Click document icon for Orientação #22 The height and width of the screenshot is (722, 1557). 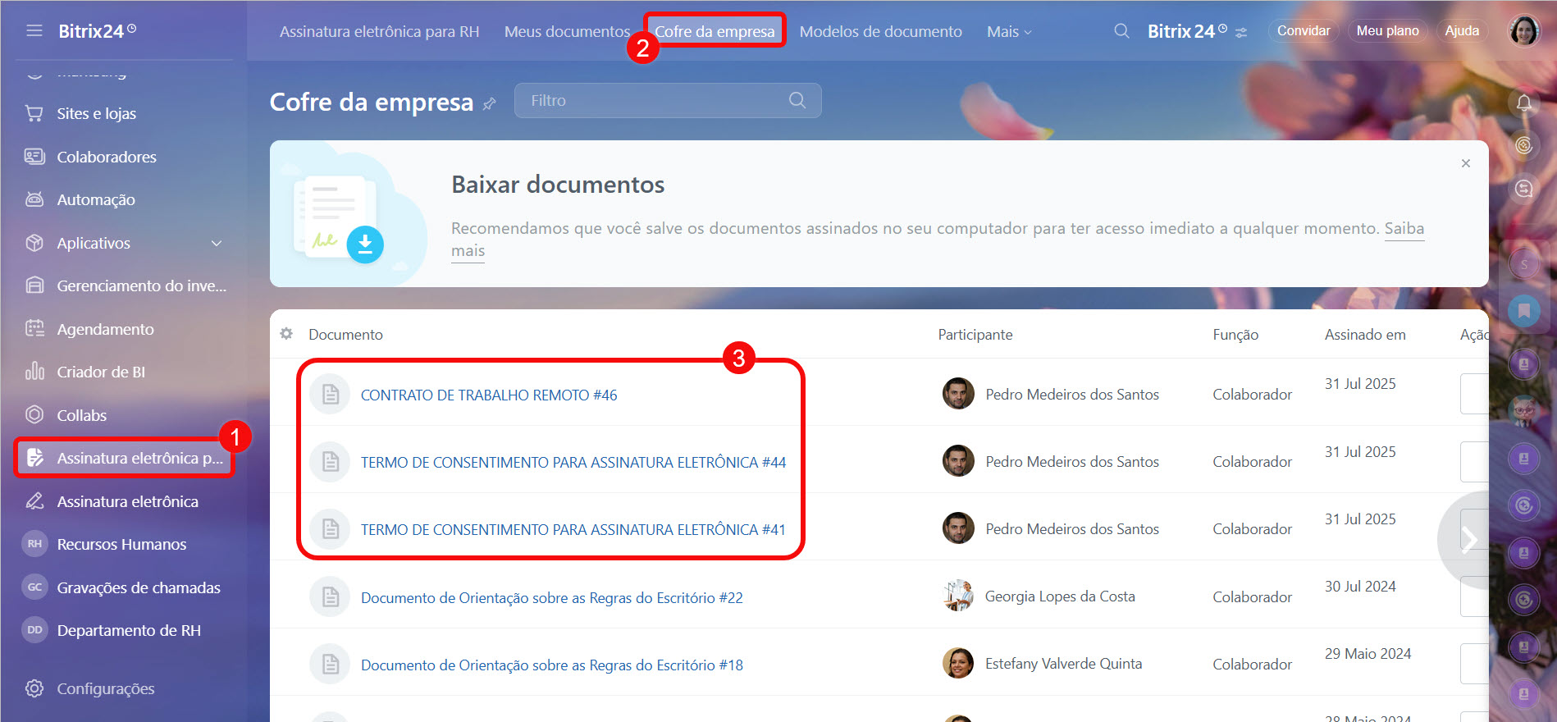330,597
